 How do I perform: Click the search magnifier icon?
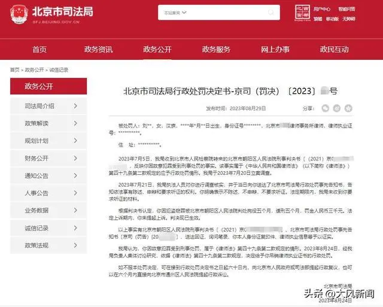271,12
